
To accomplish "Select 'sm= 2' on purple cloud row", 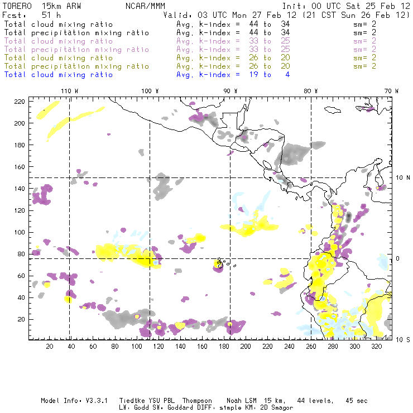I will 365,41.
